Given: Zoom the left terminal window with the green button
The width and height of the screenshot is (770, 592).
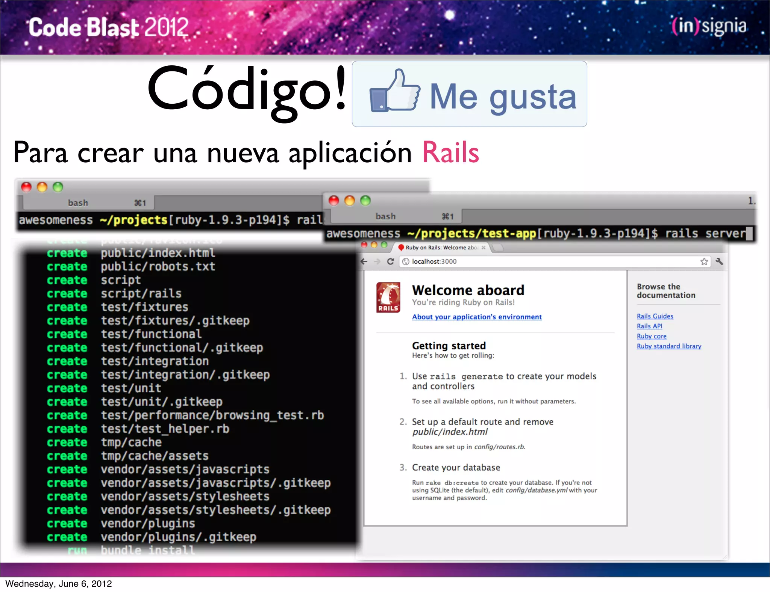Looking at the screenshot, I should pyautogui.click(x=58, y=187).
